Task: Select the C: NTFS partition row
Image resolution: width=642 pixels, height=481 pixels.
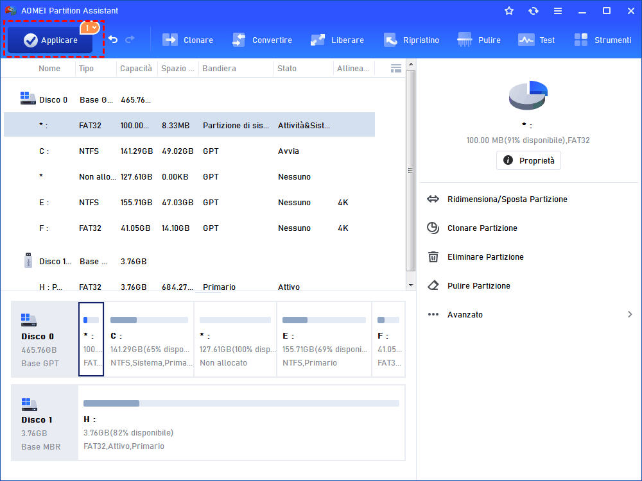Action: point(189,151)
